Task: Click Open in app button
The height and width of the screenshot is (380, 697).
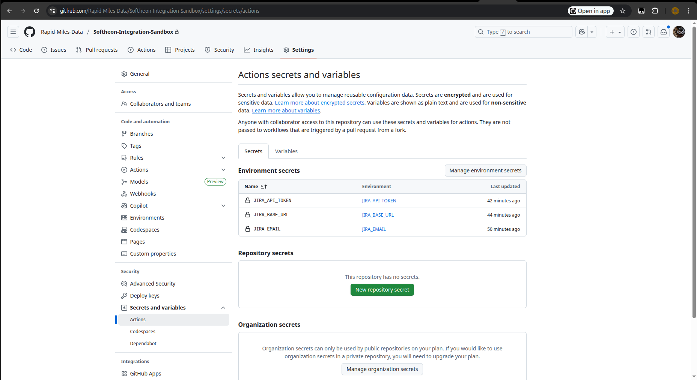Action: coord(591,11)
